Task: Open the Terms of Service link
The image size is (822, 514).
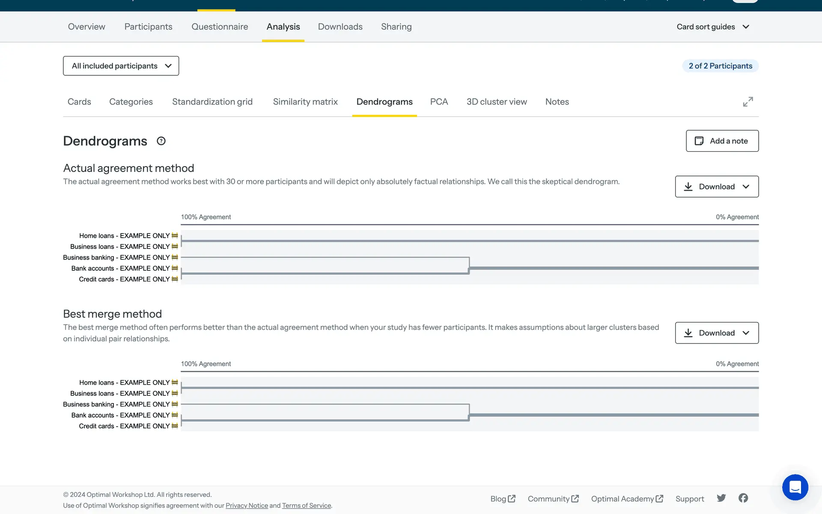Action: coord(306,505)
